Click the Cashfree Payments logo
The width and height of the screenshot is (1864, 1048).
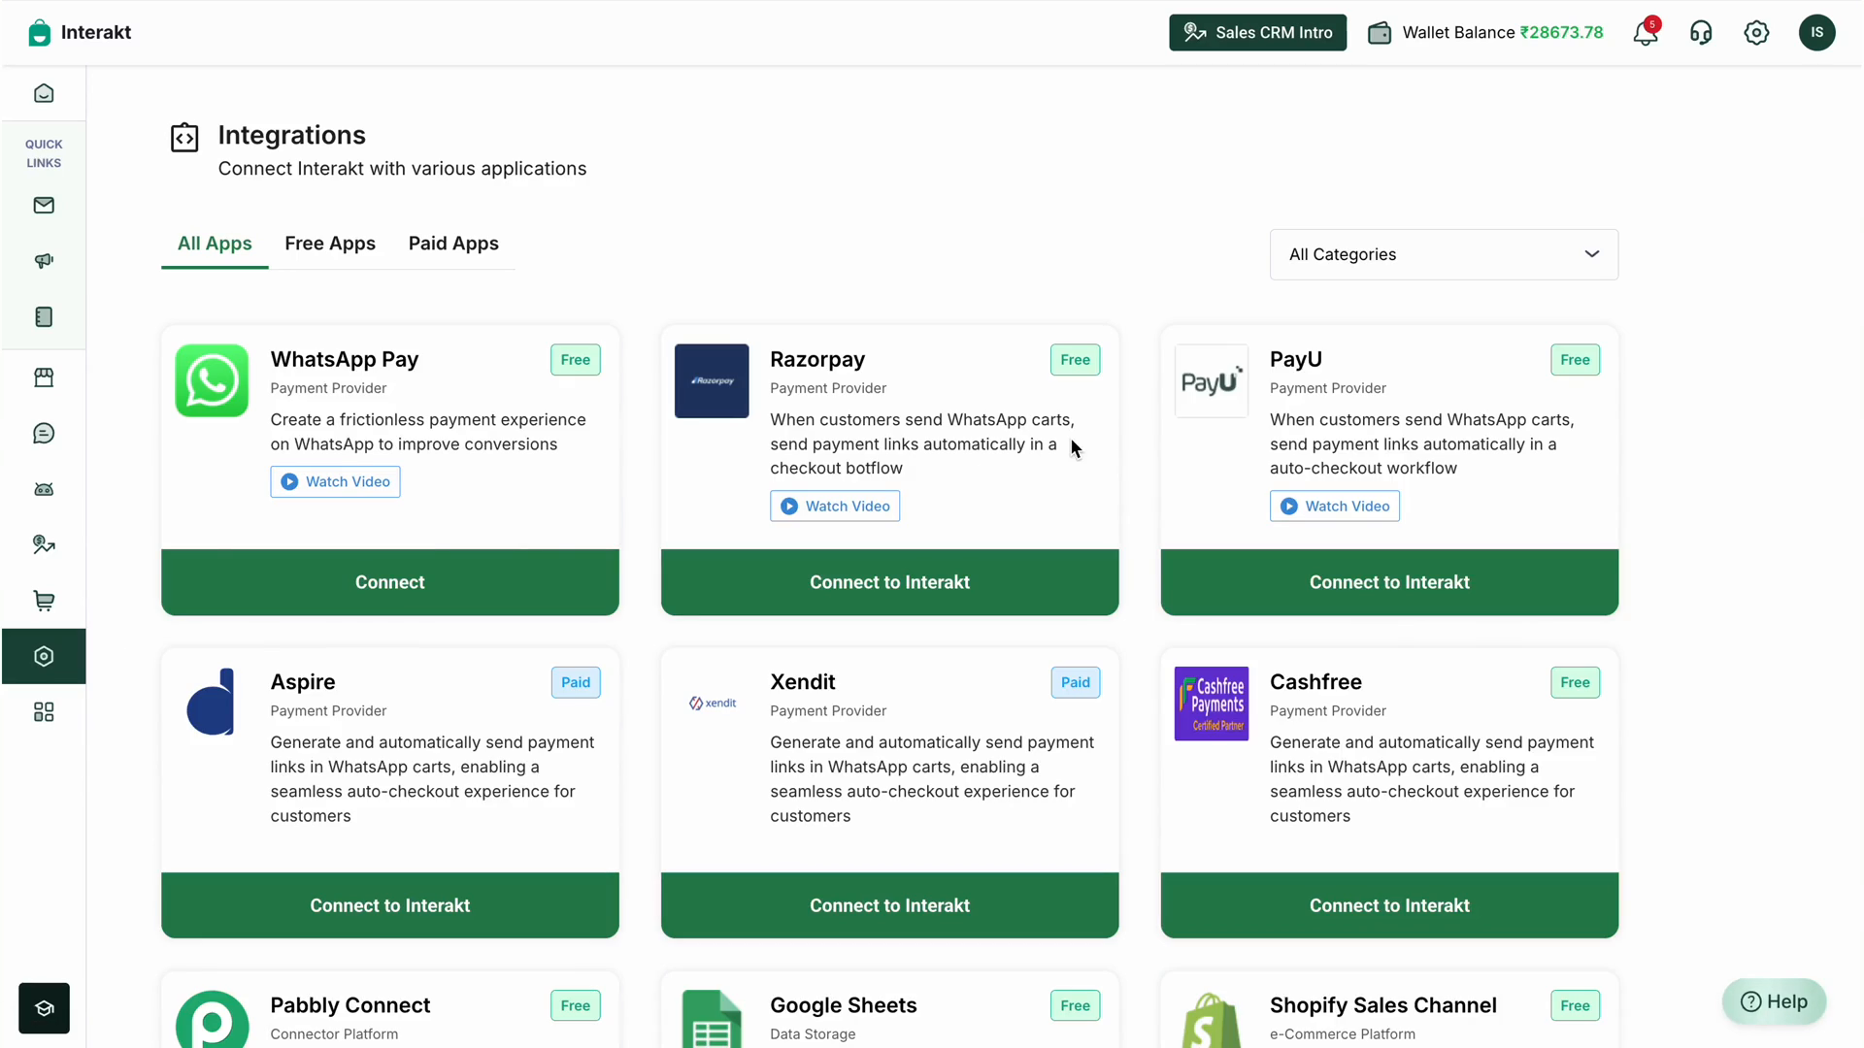[1212, 704]
